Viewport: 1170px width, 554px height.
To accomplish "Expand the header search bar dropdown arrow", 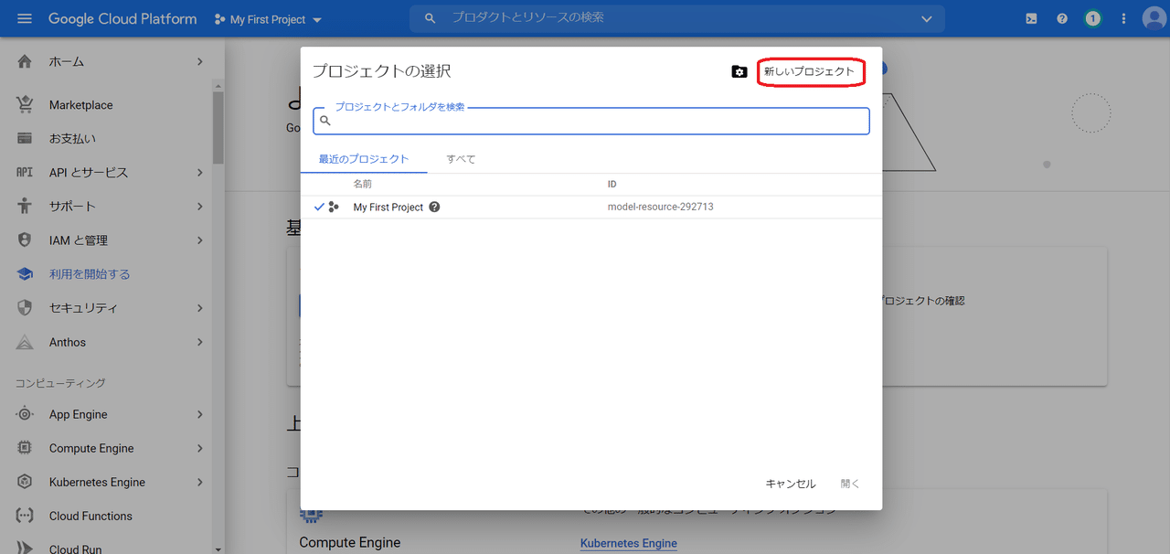I will coord(927,18).
